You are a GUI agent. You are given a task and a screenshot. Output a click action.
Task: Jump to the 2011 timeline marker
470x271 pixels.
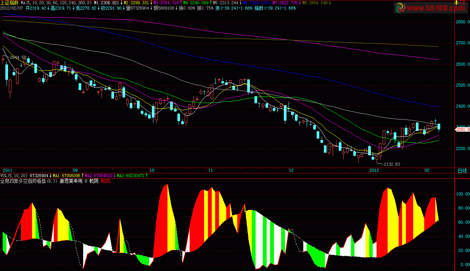tap(8, 170)
